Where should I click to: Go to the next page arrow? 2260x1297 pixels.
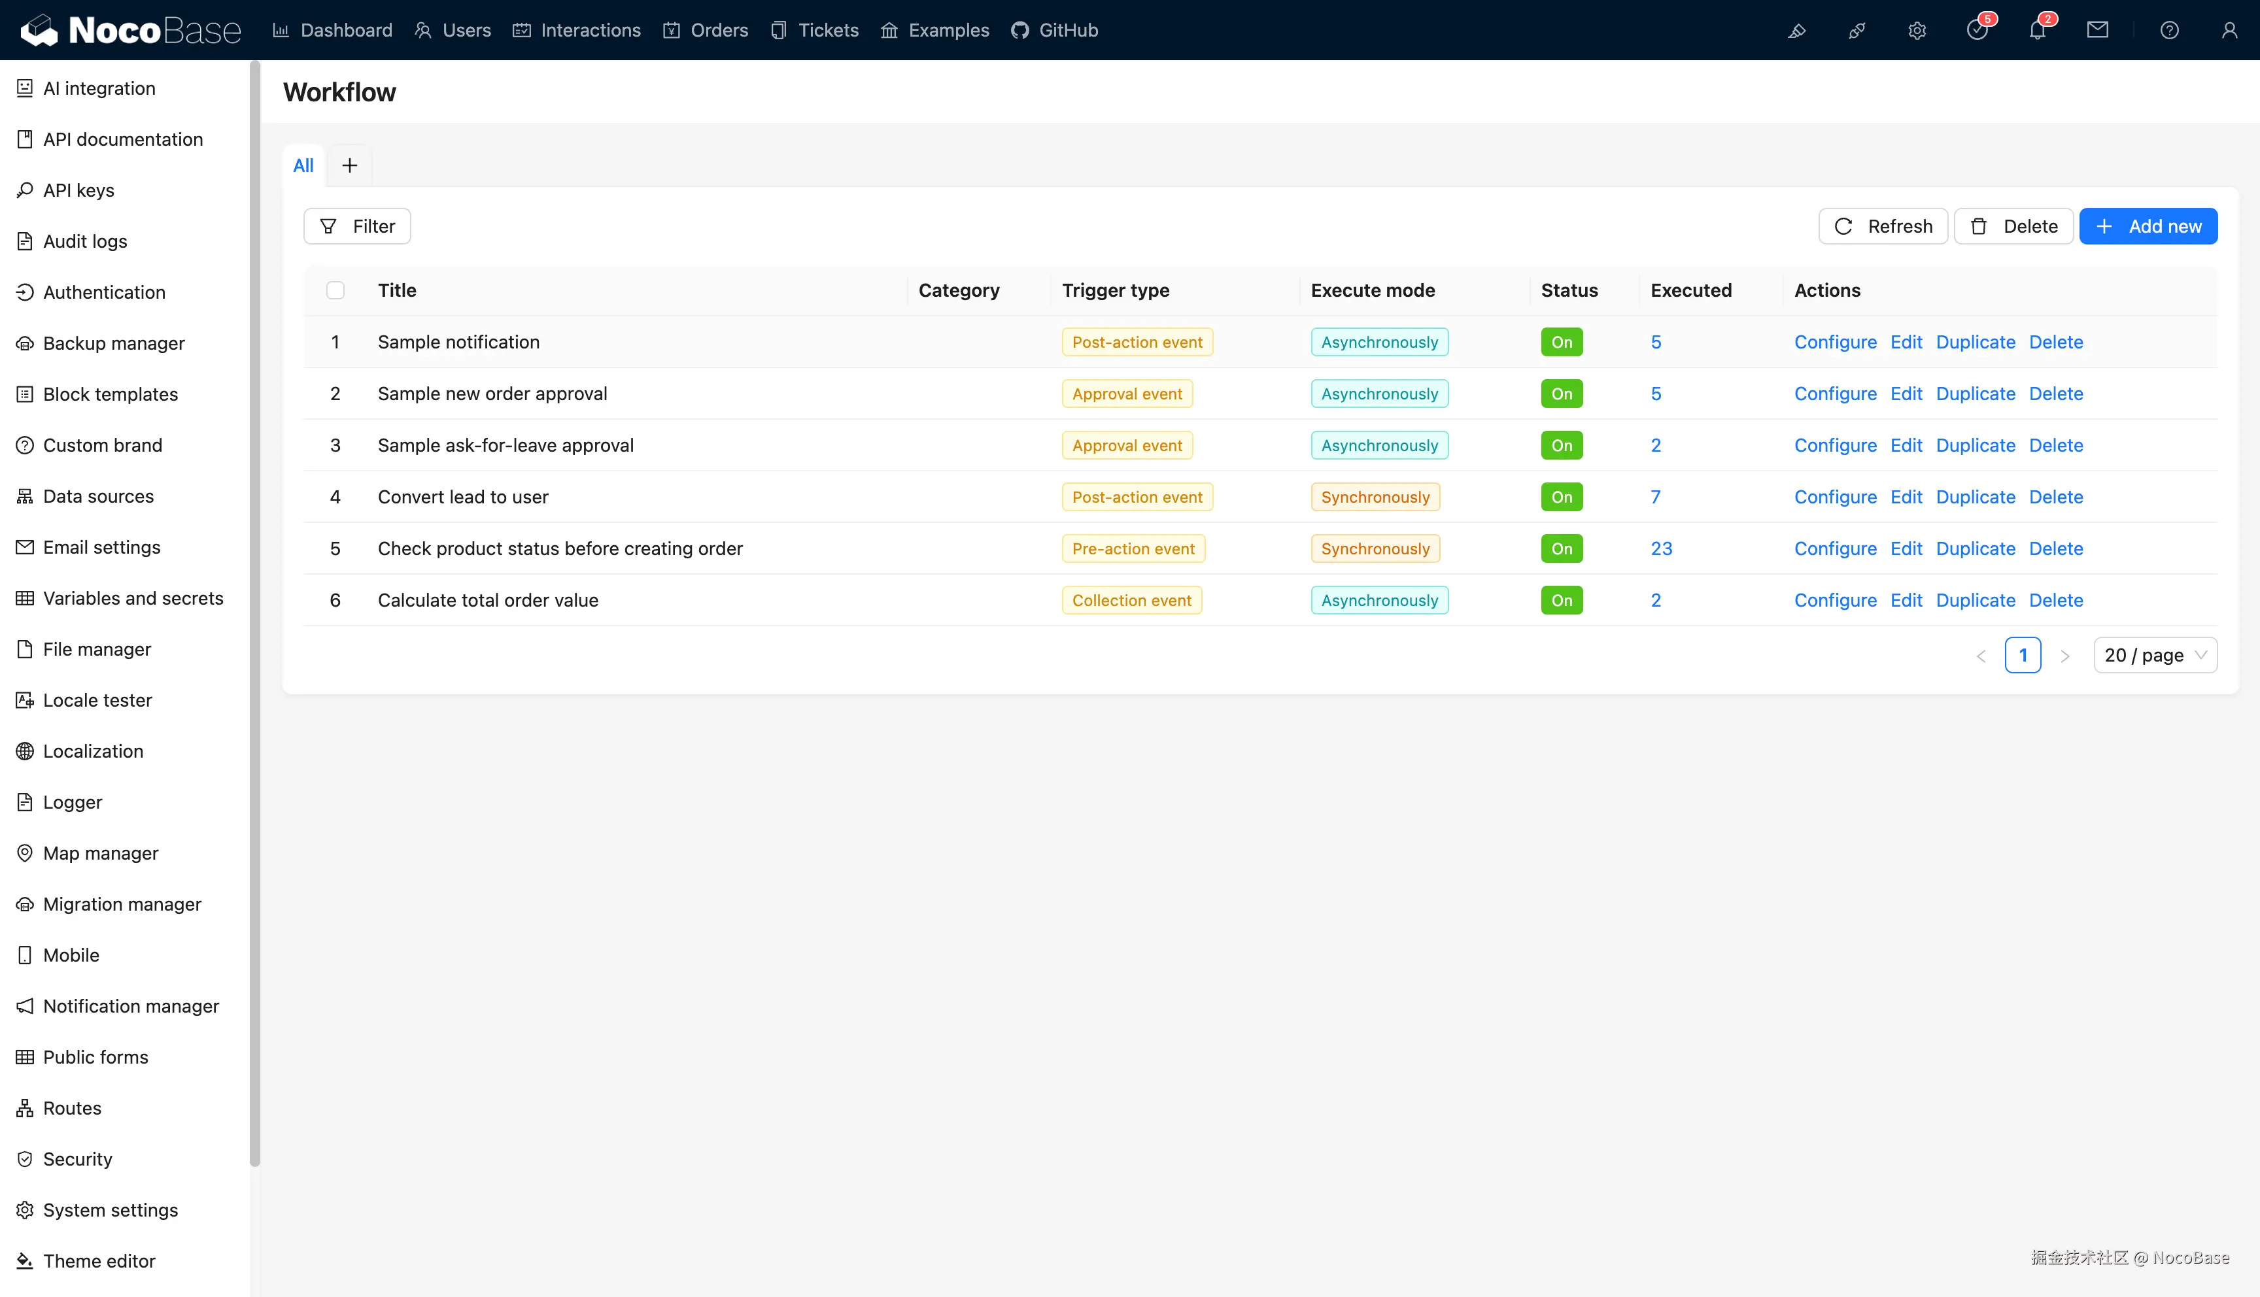2065,656
